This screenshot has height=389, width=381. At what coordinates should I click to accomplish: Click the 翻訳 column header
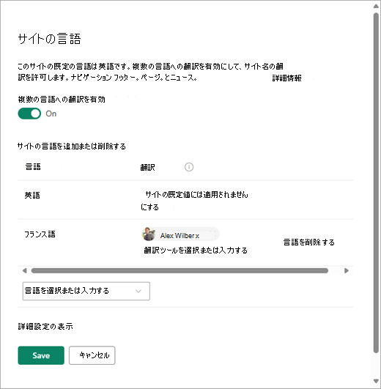point(147,168)
